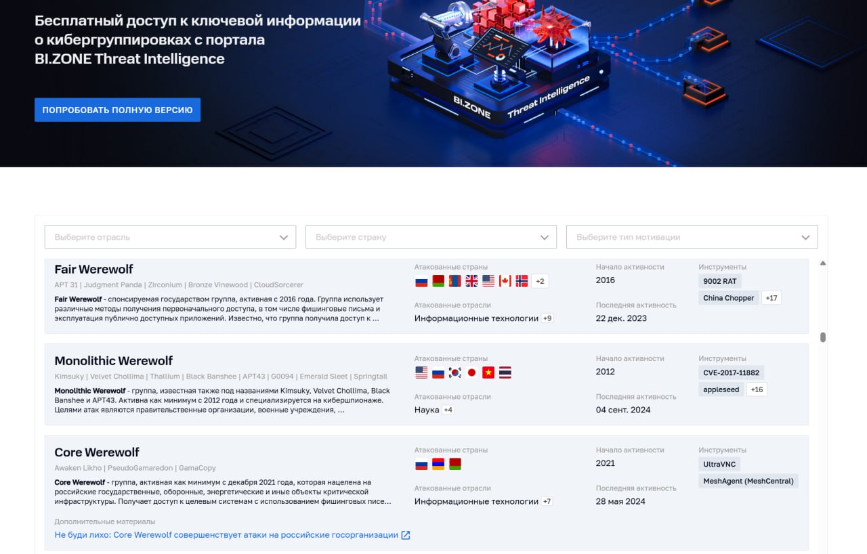Click the 'Дополнительные материалы' label in Core Werewolf
The height and width of the screenshot is (554, 867).
[x=105, y=521]
